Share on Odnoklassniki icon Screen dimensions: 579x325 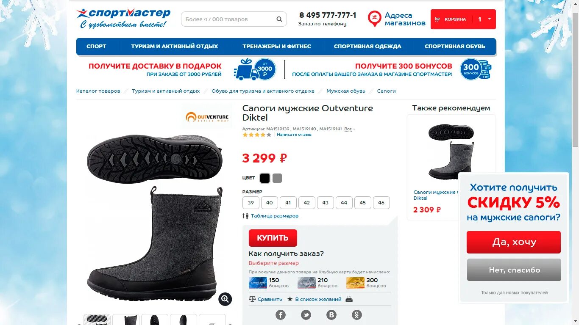click(357, 315)
